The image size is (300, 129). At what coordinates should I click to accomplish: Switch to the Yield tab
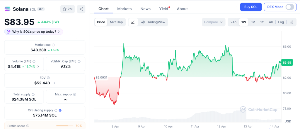click(x=164, y=9)
